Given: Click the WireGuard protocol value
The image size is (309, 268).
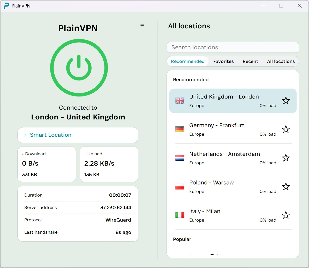Looking at the screenshot, I should coord(118,220).
